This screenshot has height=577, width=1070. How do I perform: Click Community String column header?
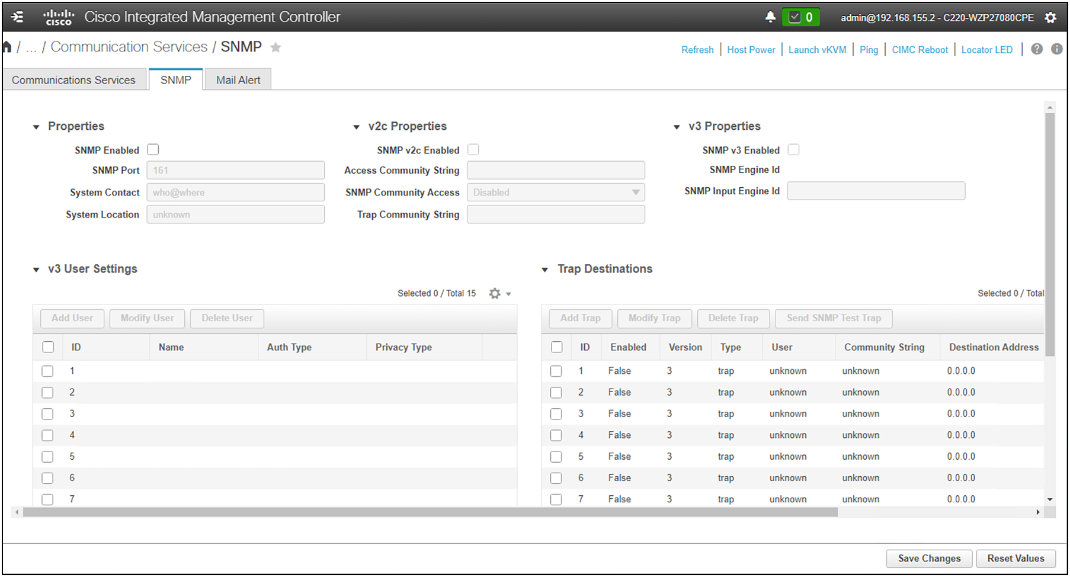(888, 347)
